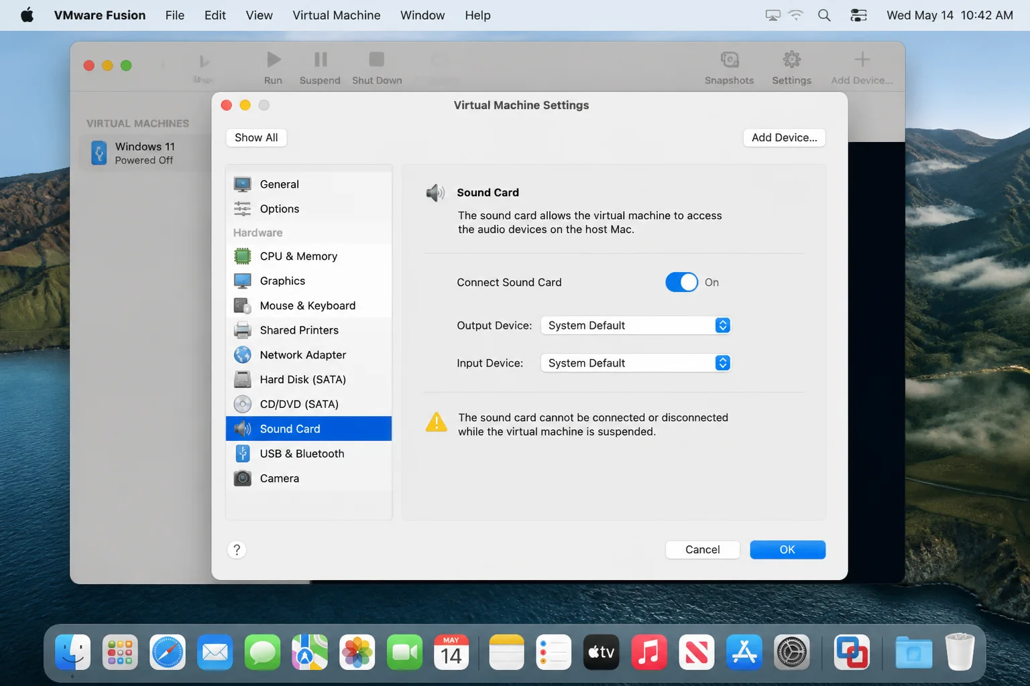Open Trash from the Dock
The width and height of the screenshot is (1030, 686).
pyautogui.click(x=960, y=652)
